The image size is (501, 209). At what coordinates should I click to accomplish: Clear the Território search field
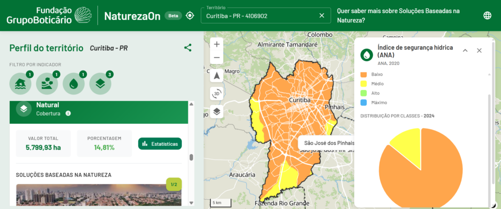pyautogui.click(x=322, y=16)
